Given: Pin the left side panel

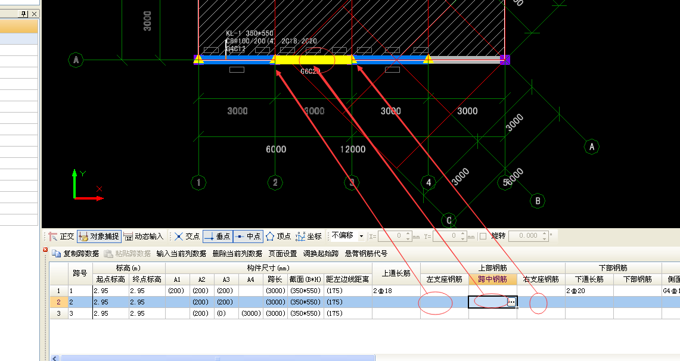Looking at the screenshot, I should pos(24,14).
